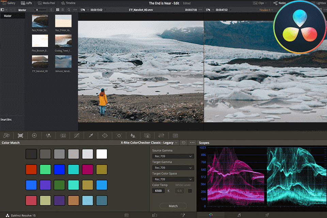The image size is (327, 218).
Task: Select the ETF_Nanobot_HD clip thumbnail
Action: click(40, 62)
